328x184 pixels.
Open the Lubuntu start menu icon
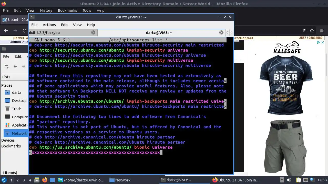(x=4, y=180)
